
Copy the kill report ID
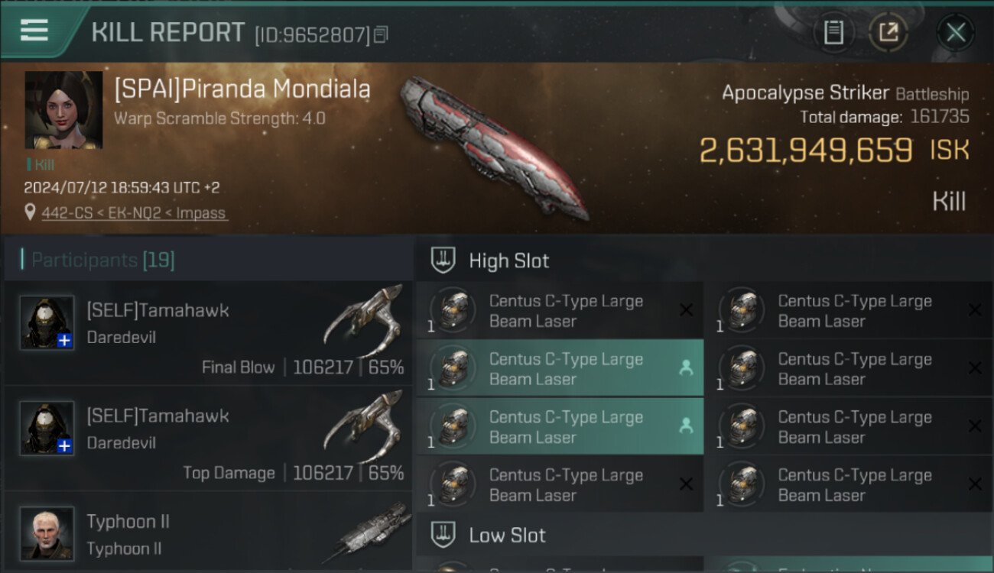click(380, 34)
